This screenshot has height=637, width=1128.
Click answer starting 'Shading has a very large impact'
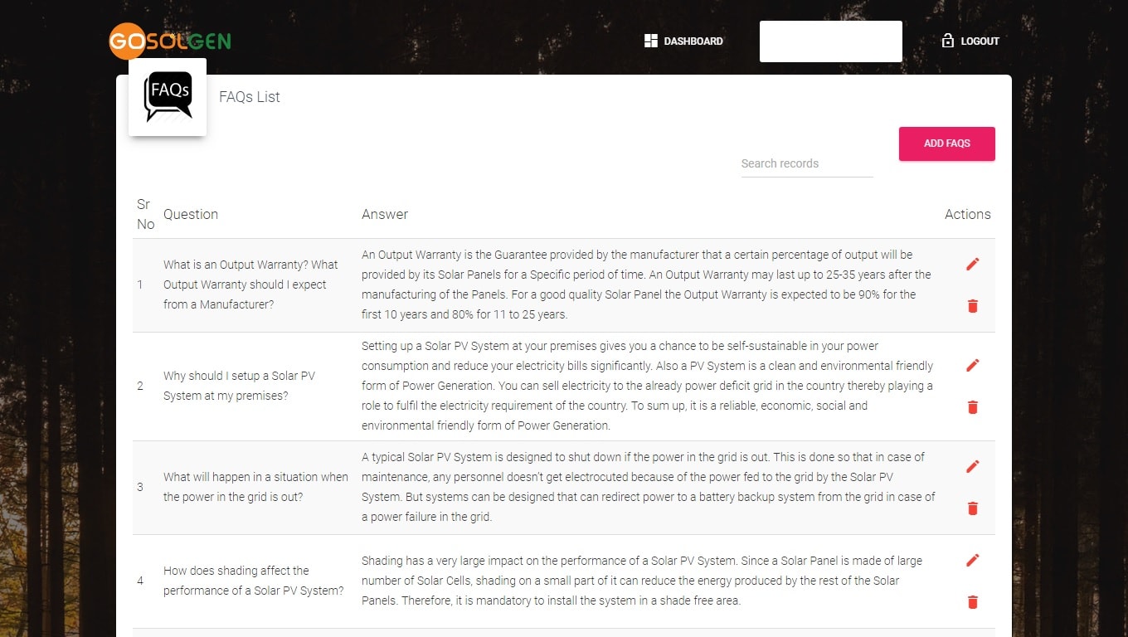643,581
